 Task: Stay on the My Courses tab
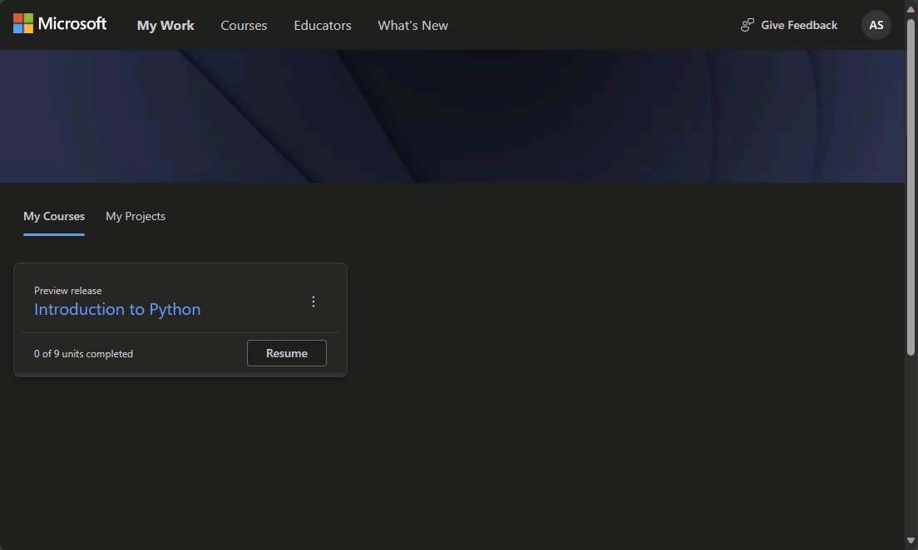(53, 216)
